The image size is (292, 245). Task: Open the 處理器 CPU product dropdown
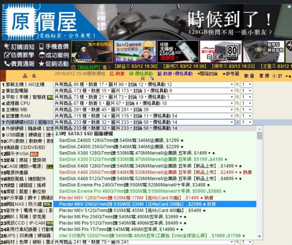(144, 103)
